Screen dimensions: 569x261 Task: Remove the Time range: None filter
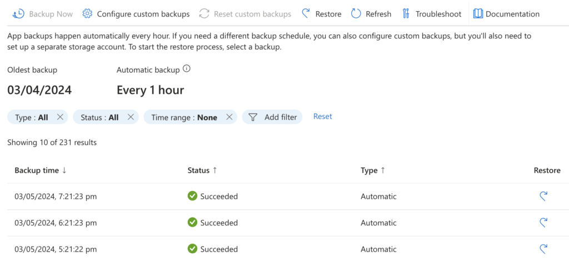[229, 117]
